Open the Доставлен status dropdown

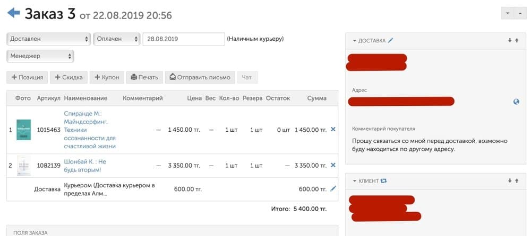pos(49,39)
